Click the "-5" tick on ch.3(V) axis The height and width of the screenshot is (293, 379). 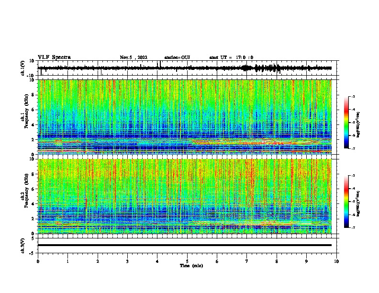pyautogui.click(x=33, y=253)
